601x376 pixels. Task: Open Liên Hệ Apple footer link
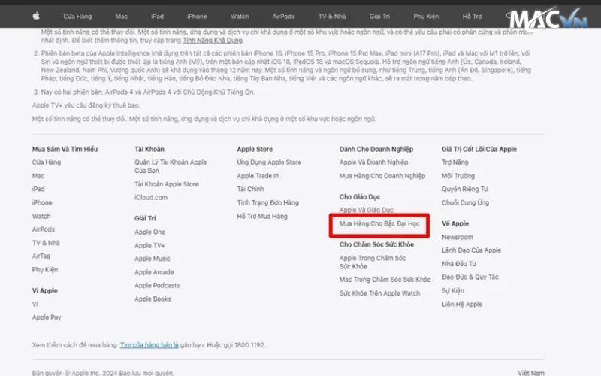tap(462, 305)
